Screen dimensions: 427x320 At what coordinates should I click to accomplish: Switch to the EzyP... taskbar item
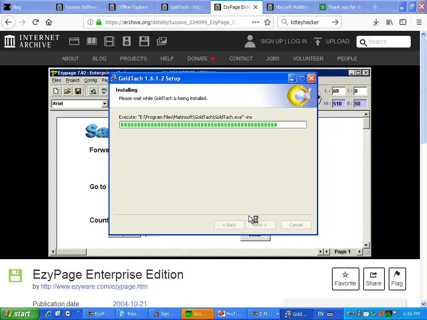coord(98,314)
